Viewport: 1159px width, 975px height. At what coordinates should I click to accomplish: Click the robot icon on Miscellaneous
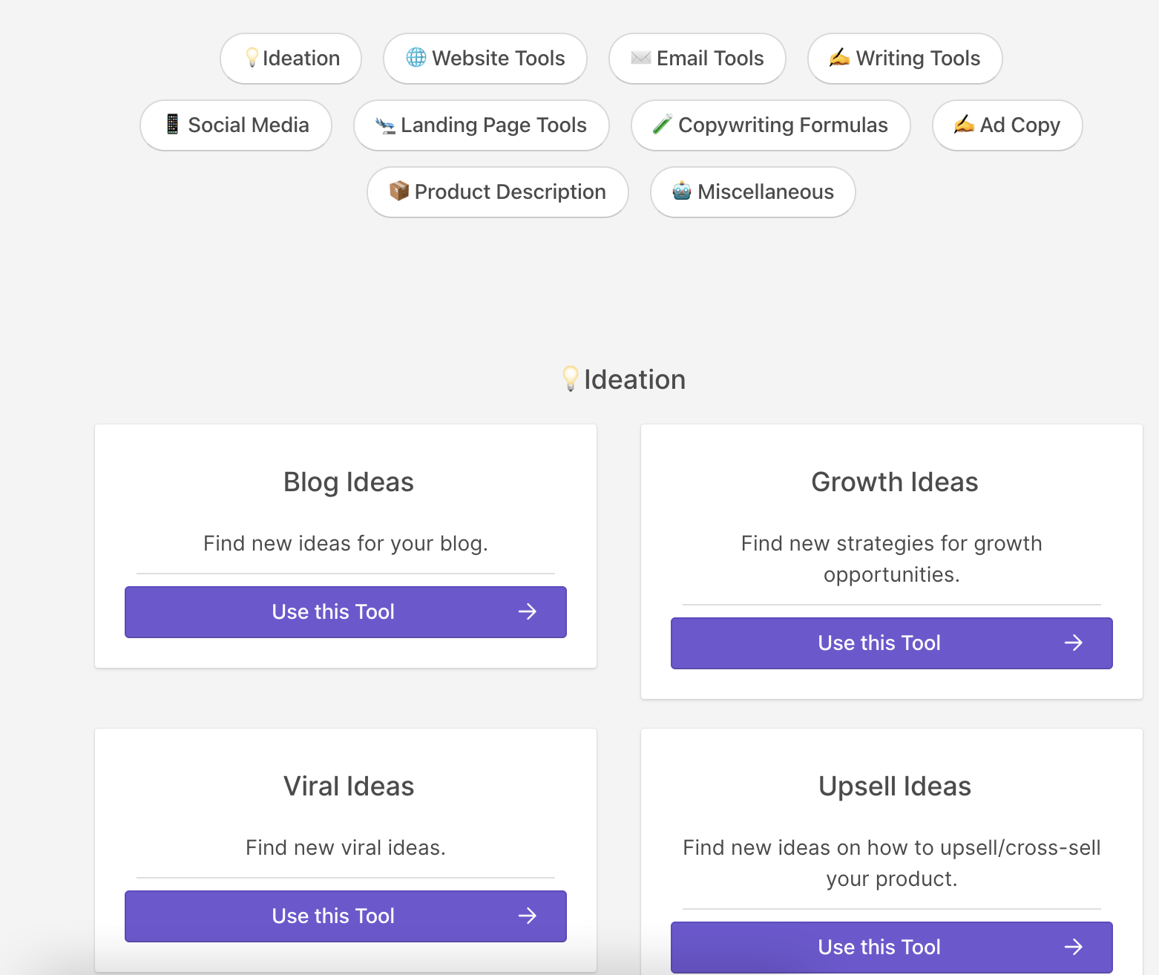pyautogui.click(x=682, y=191)
